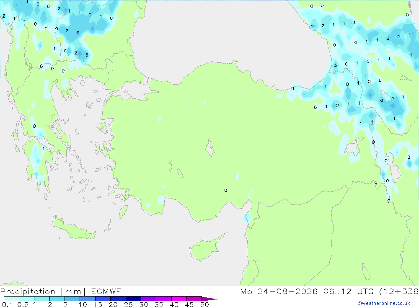Click the '40' legend scale label

click(x=174, y=304)
